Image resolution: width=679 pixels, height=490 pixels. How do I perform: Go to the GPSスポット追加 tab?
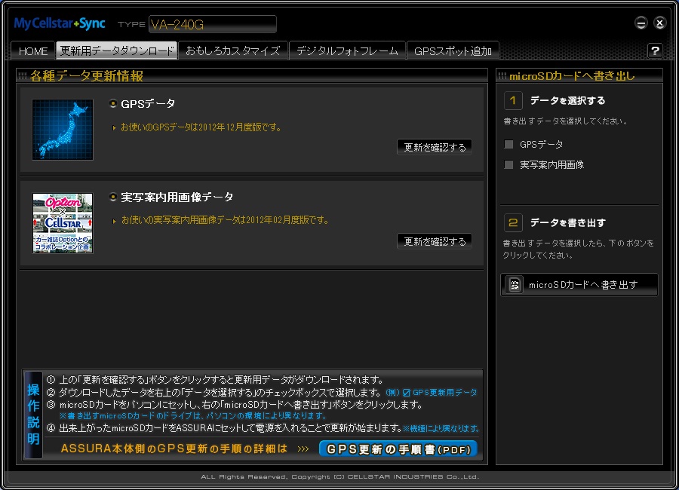453,51
